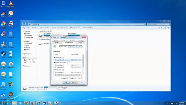The width and height of the screenshot is (186, 105).
Task: Open Windows Media Player on taskbar
Action: [20, 103]
